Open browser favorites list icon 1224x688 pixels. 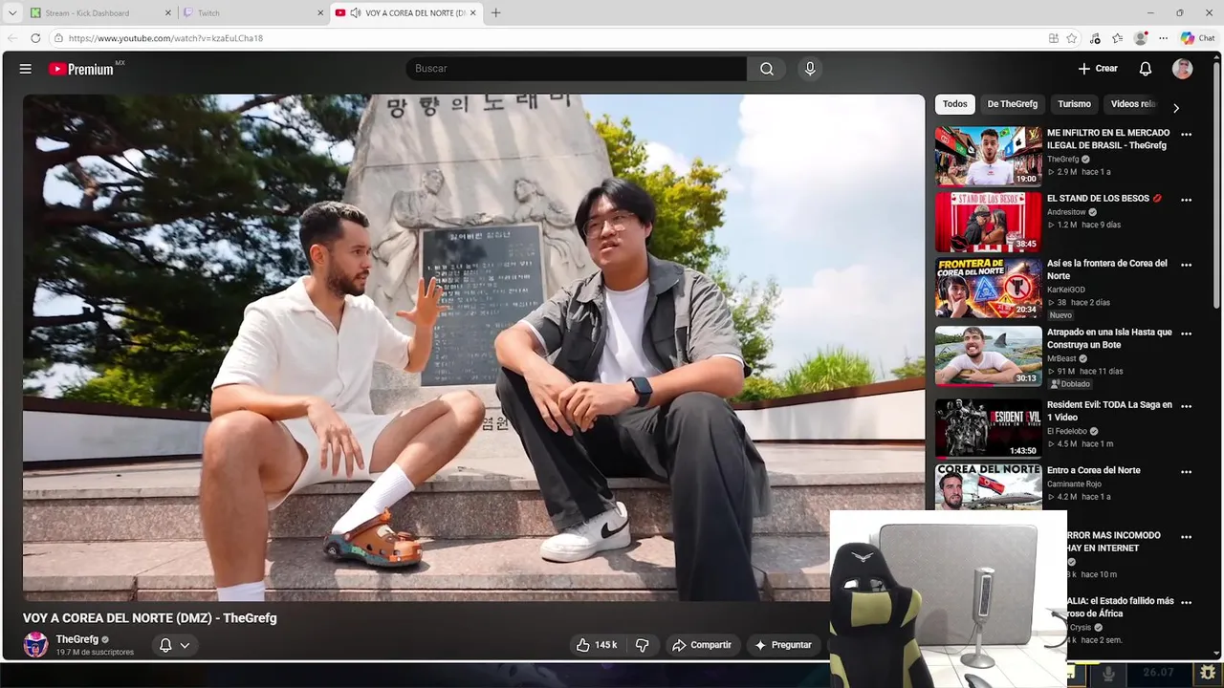pos(1117,38)
